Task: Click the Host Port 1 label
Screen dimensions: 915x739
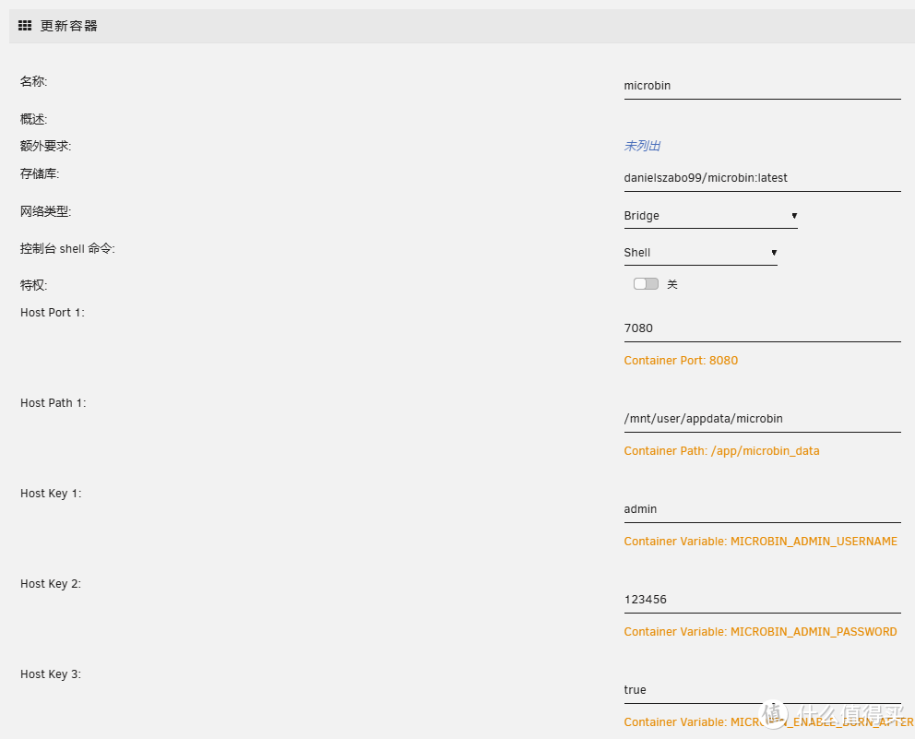Action: point(52,313)
